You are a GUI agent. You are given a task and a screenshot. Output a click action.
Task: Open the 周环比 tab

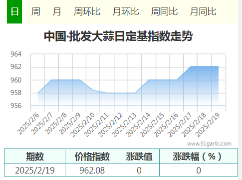87,11
